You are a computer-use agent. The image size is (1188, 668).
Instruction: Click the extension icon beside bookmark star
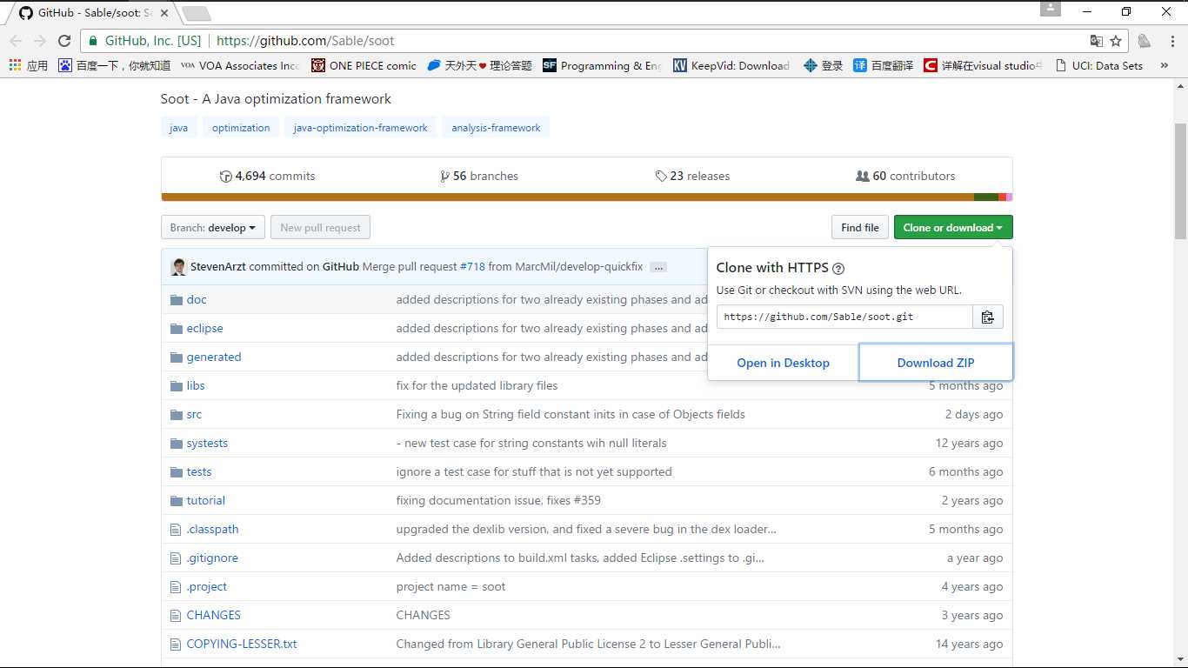pyautogui.click(x=1145, y=41)
